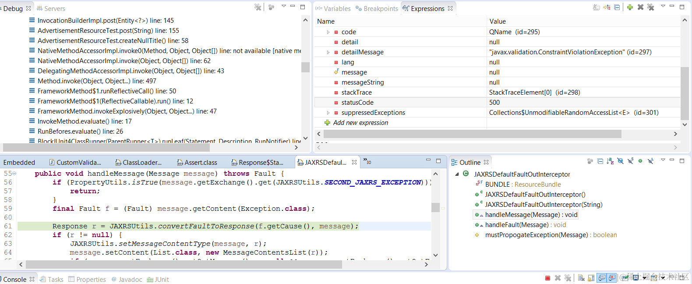Click the editor horizontal scrollbar thumb
The width and height of the screenshot is (692, 284).
(x=184, y=264)
